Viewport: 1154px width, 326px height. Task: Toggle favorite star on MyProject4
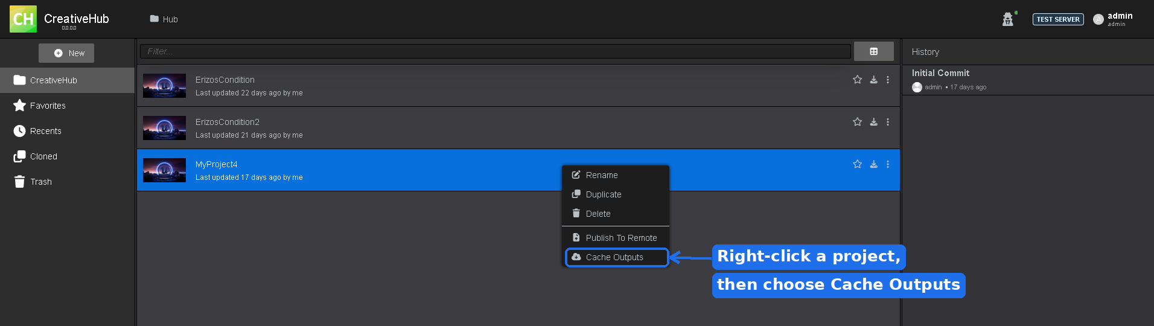click(x=857, y=164)
